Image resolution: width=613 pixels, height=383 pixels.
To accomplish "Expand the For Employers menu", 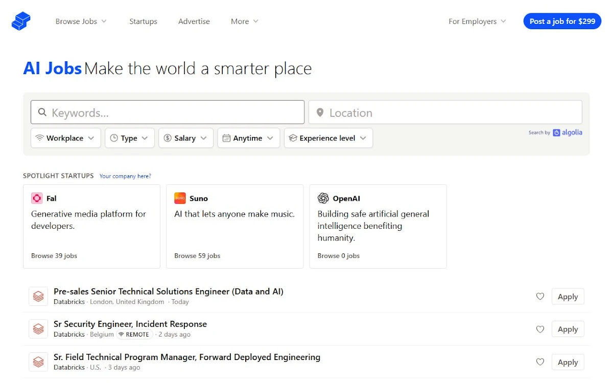I will coord(477,21).
